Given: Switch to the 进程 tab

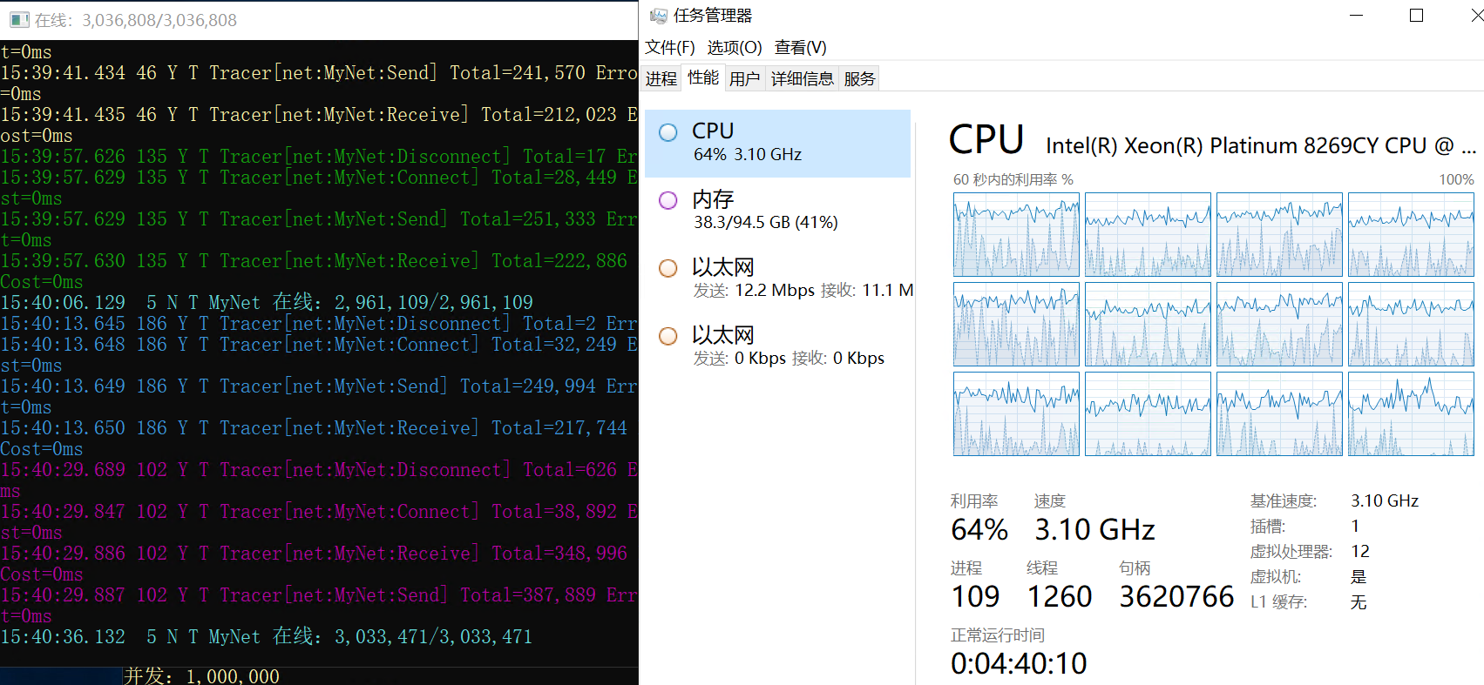Looking at the screenshot, I should (x=661, y=78).
